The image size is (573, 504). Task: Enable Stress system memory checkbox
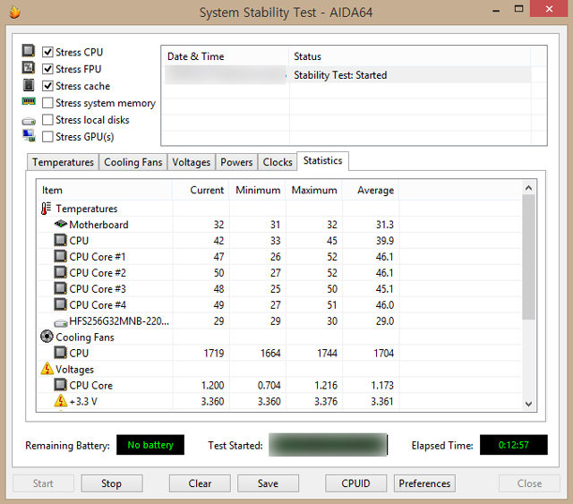(x=47, y=103)
